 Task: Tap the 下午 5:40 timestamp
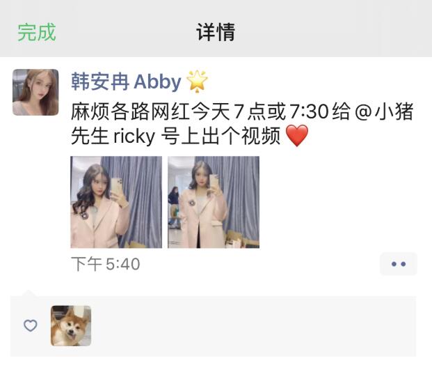tap(106, 264)
